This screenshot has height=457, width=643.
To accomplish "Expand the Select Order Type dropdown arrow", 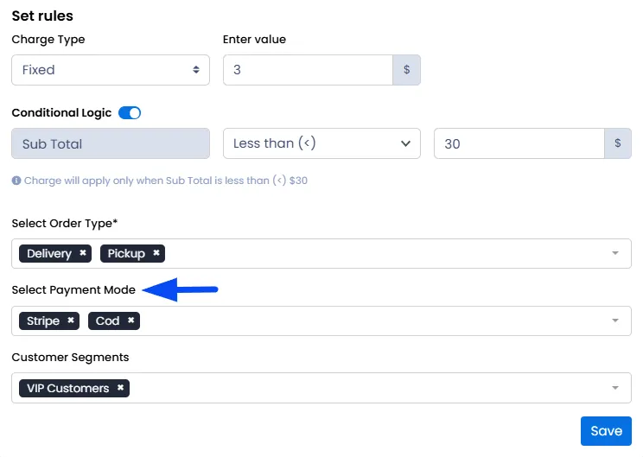I will pos(615,253).
